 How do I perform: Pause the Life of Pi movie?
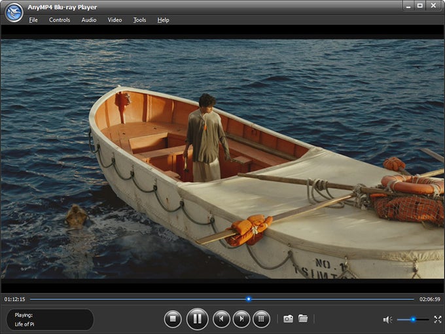coord(197,319)
